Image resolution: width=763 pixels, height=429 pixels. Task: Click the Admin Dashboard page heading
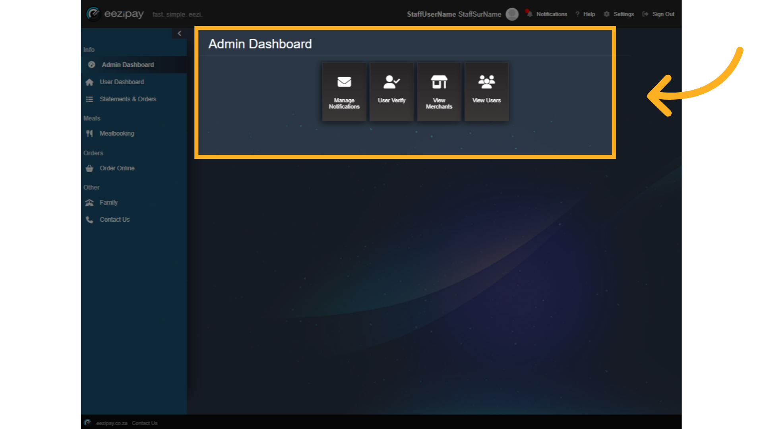tap(260, 44)
